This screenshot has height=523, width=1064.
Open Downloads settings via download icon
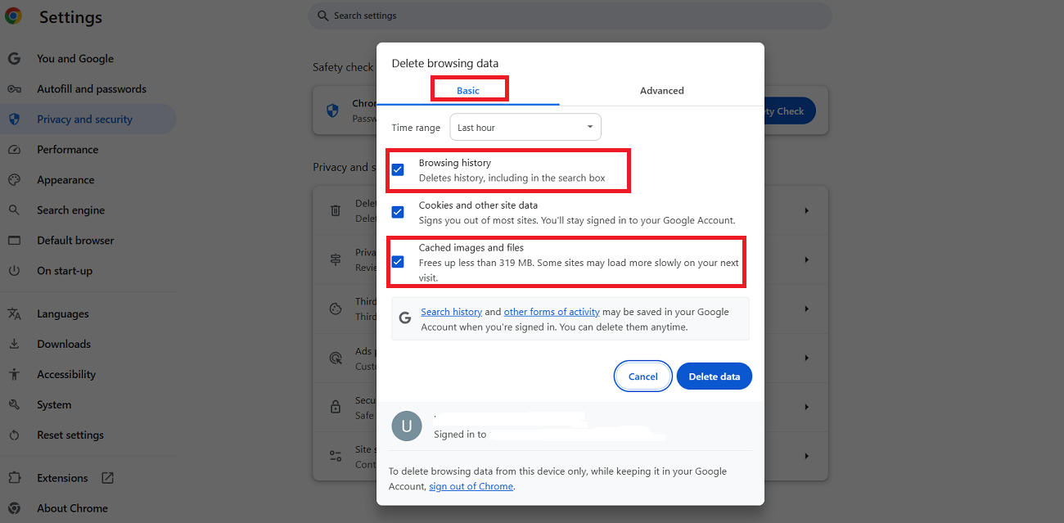point(14,343)
